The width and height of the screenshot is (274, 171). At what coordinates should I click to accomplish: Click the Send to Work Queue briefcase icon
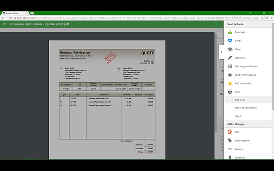[230, 75]
